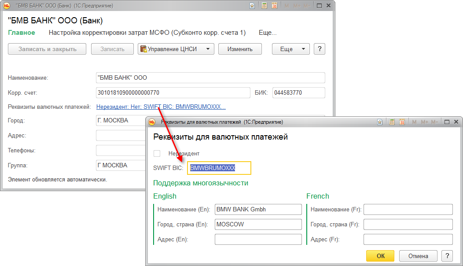
Task: Click the 1C logo icon of the bank window
Action: point(7,6)
